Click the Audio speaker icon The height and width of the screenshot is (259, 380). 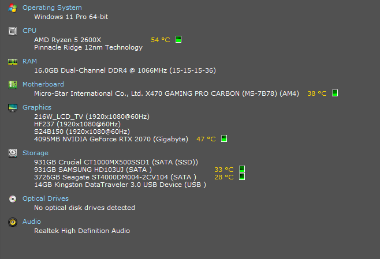click(x=13, y=222)
